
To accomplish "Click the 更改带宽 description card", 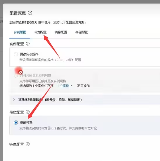I will (x=85, y=125).
